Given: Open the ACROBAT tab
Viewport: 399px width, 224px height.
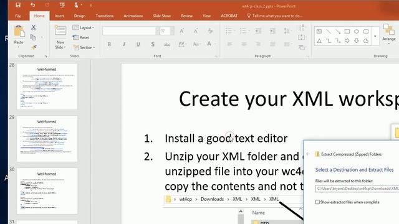Looking at the screenshot, I should pos(229,16).
